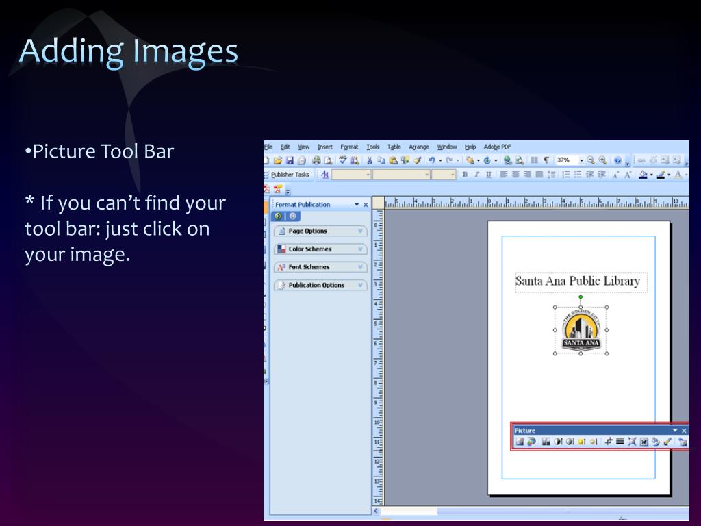
Task: Click the Save icon in standard toolbar
Action: (290, 160)
